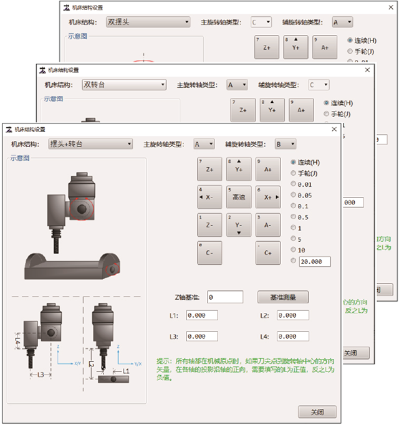Click the 基准测量 button
The width and height of the screenshot is (399, 425).
pos(283,297)
